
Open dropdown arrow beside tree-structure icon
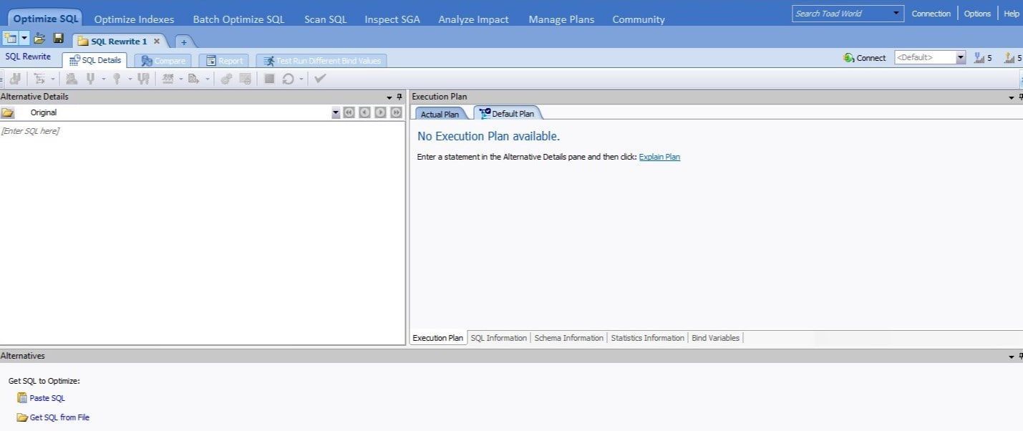[53, 79]
